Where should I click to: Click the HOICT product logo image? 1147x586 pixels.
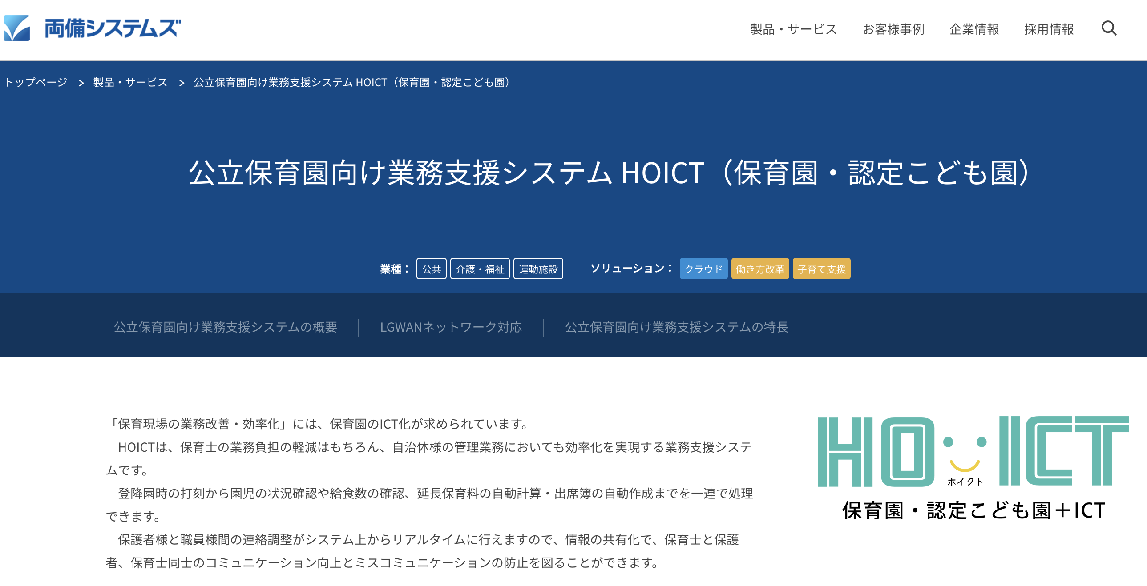pos(973,468)
